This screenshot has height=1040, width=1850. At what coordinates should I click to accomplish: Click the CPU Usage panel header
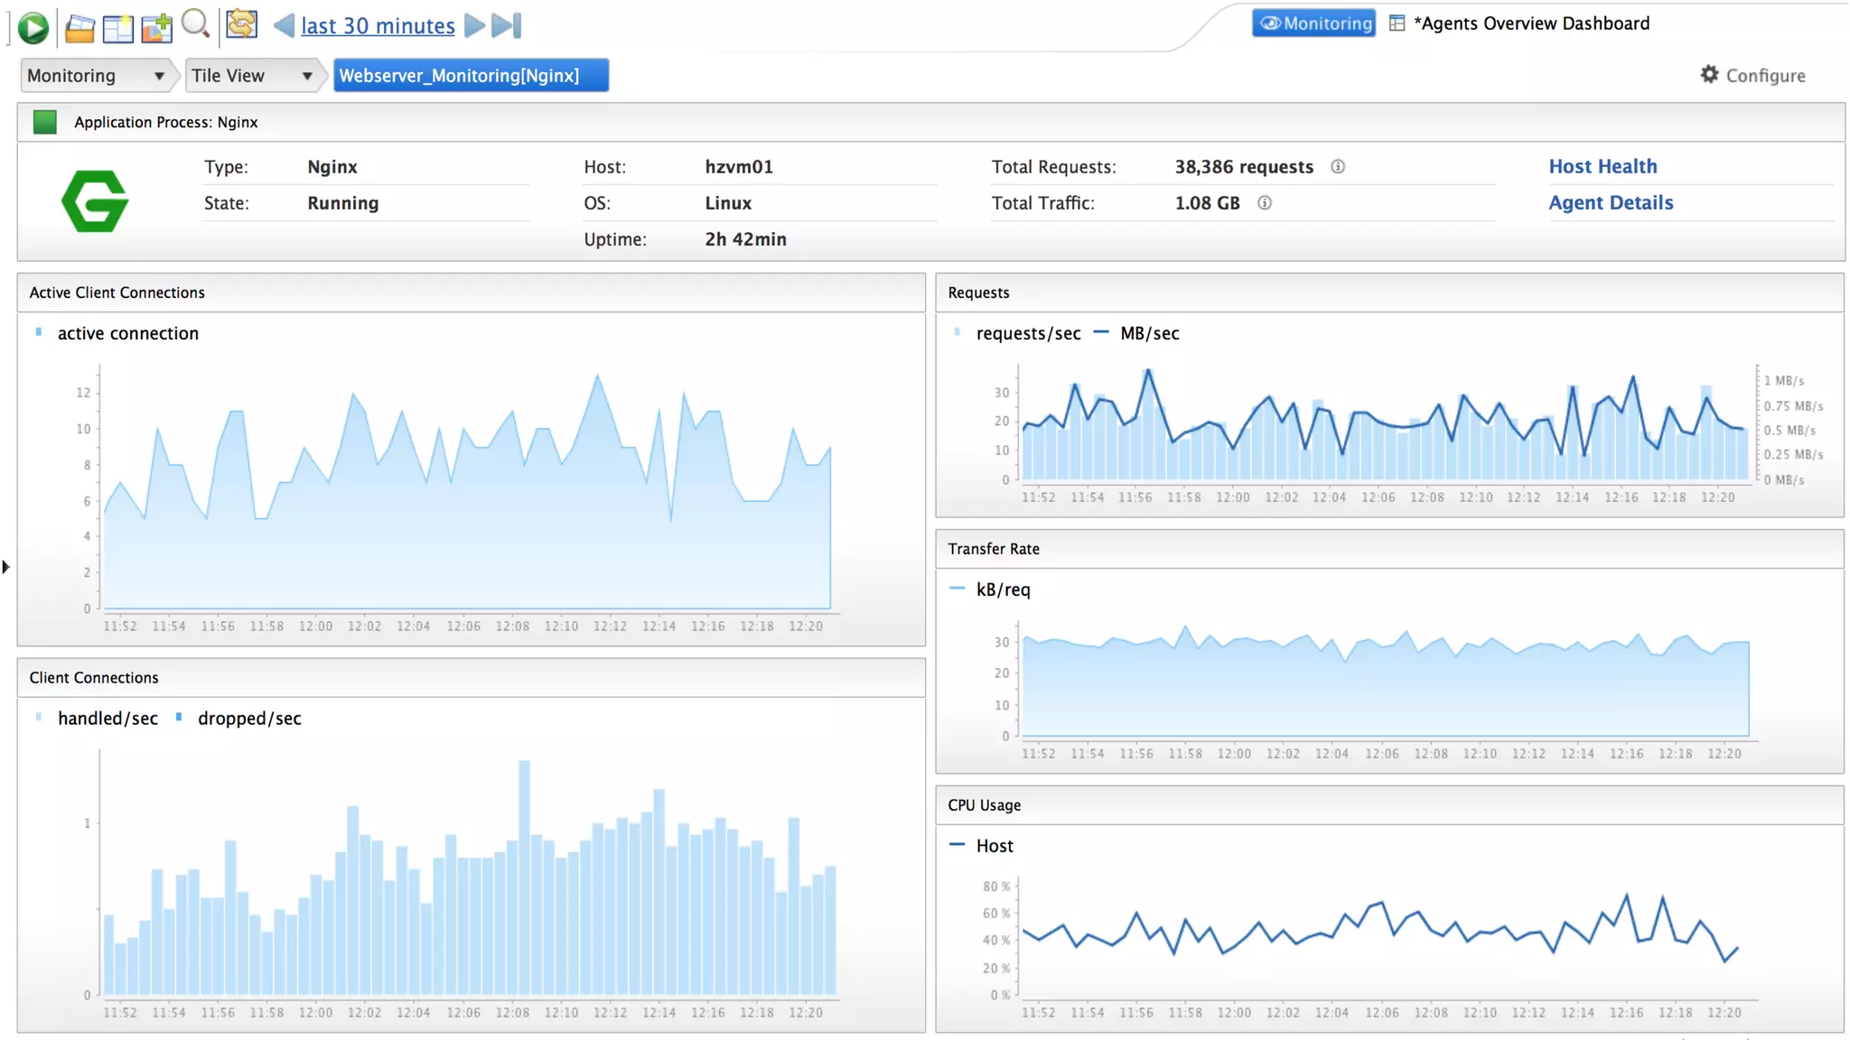[1389, 806]
